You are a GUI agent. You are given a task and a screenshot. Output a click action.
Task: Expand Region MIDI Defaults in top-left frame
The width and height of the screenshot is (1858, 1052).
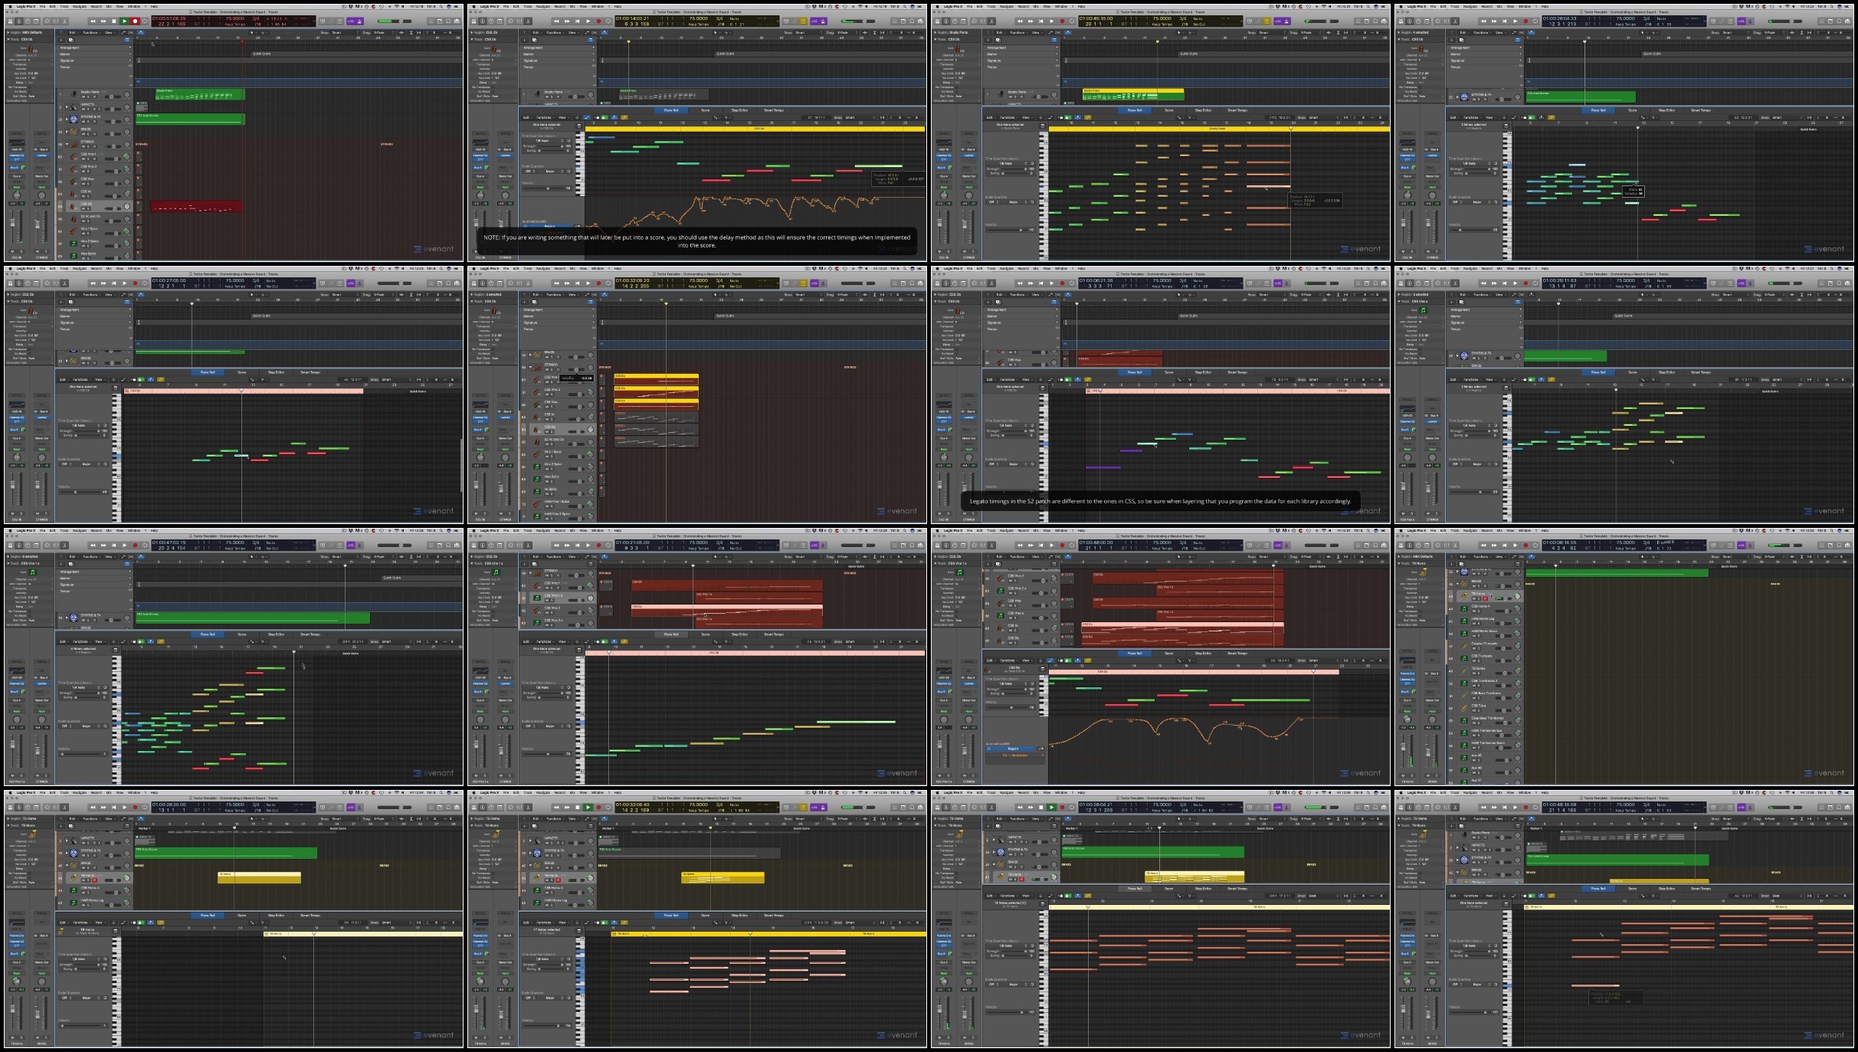pos(8,32)
